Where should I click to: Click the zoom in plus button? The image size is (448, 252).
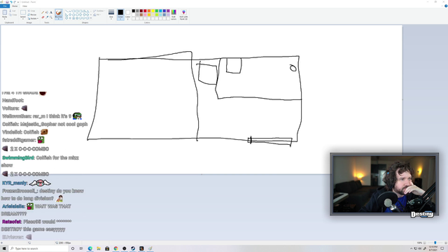[x=446, y=243]
